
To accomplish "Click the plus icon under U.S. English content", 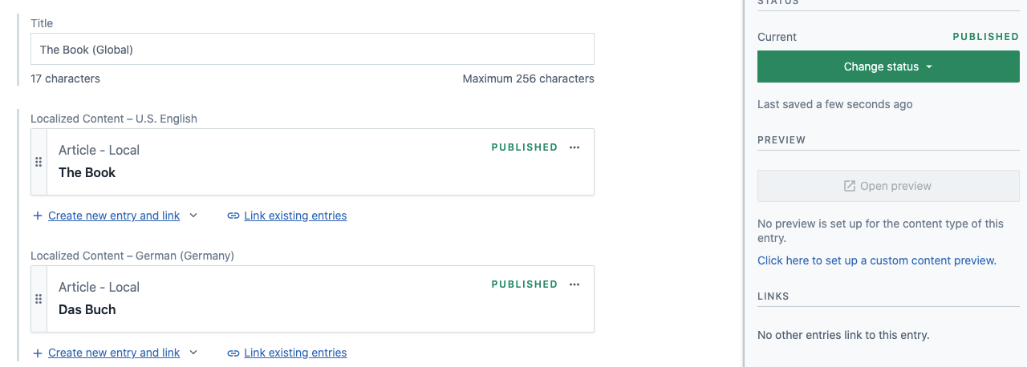I will (x=37, y=216).
